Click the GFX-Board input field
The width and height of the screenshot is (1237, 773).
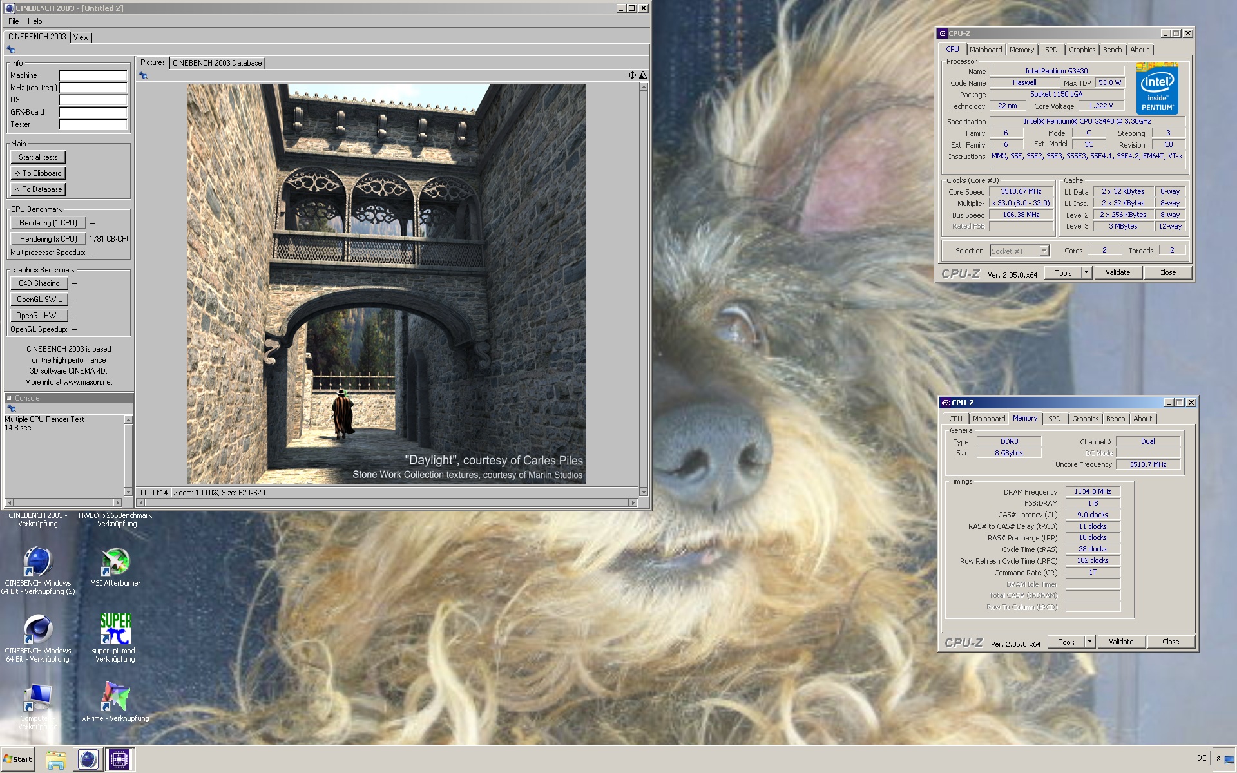coord(93,112)
